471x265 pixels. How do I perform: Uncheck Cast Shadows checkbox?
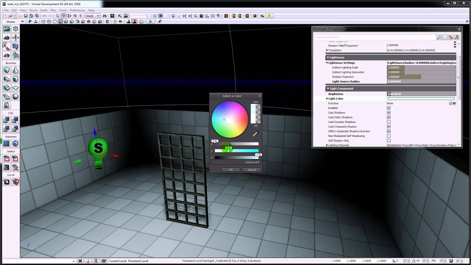[x=389, y=113]
